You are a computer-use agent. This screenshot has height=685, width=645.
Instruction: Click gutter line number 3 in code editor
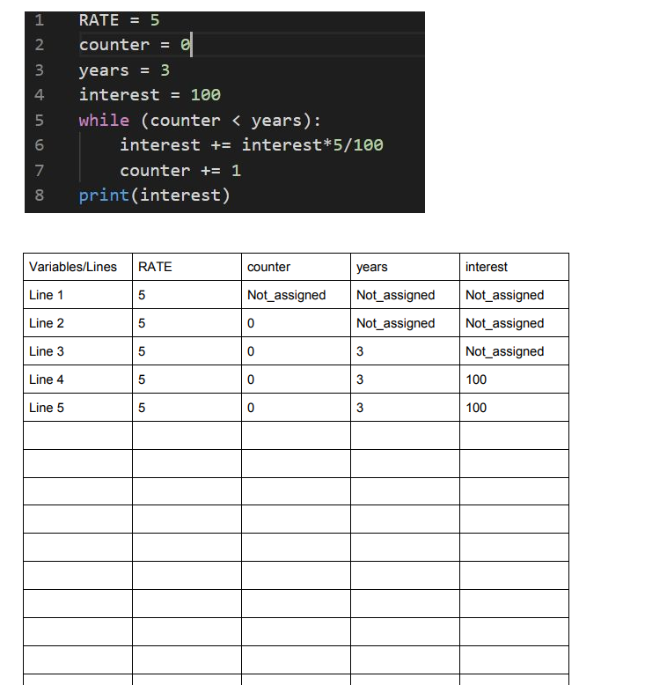40,70
